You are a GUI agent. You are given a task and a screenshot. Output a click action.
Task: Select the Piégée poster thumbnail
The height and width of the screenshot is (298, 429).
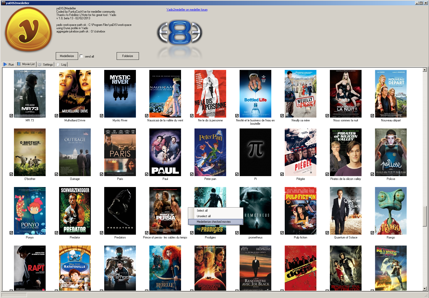tap(300, 152)
